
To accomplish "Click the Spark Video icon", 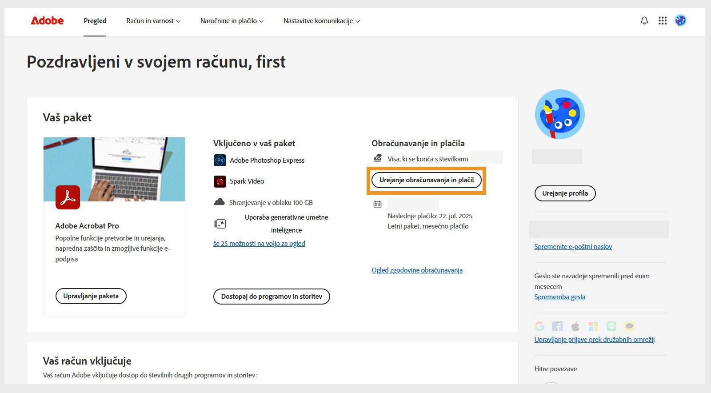I will click(220, 181).
